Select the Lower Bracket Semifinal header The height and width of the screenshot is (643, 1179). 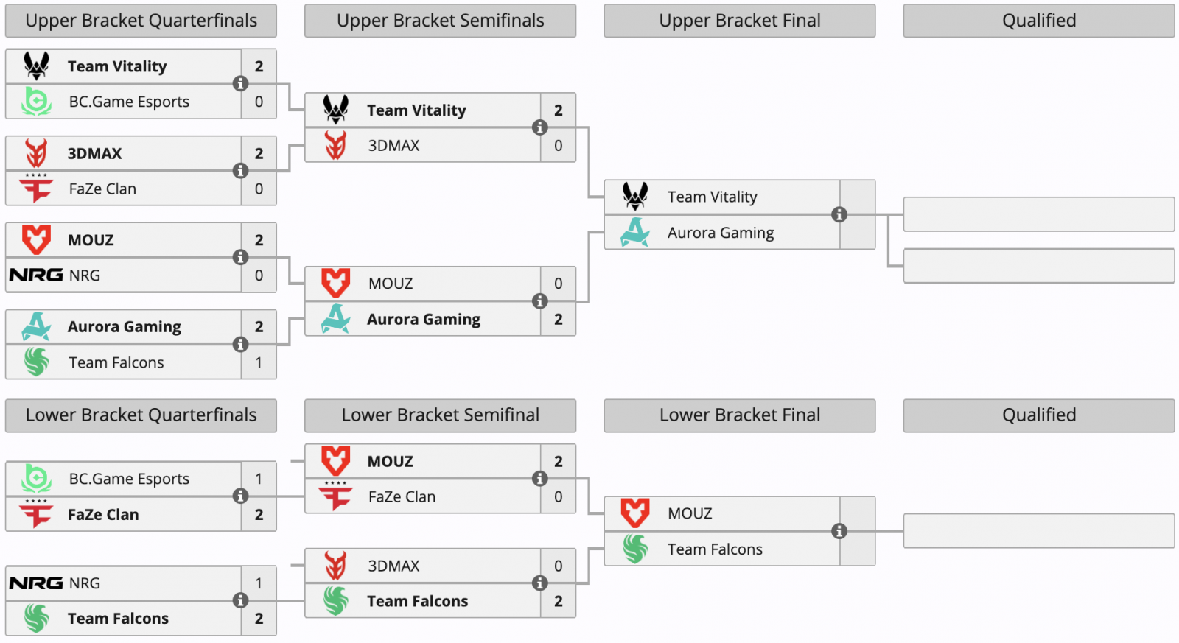click(440, 415)
